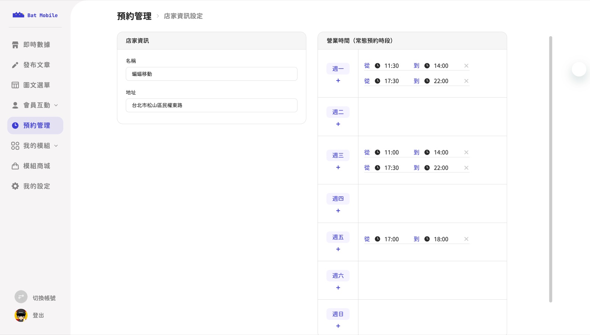Click the clock icon beside Monday 11:30
Image resolution: width=590 pixels, height=335 pixels.
378,66
